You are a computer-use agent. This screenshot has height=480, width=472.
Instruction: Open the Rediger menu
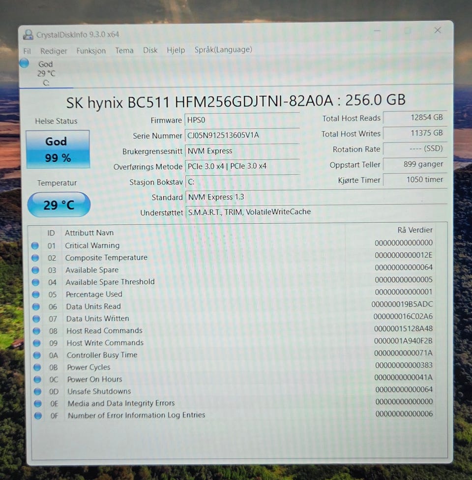coord(54,51)
